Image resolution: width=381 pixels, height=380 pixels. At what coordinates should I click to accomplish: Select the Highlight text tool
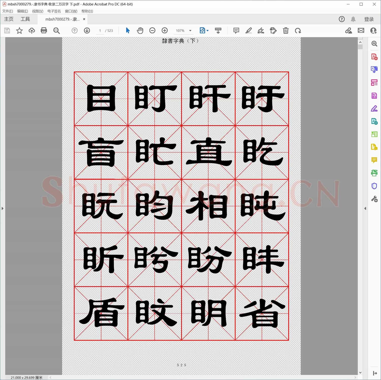click(248, 30)
